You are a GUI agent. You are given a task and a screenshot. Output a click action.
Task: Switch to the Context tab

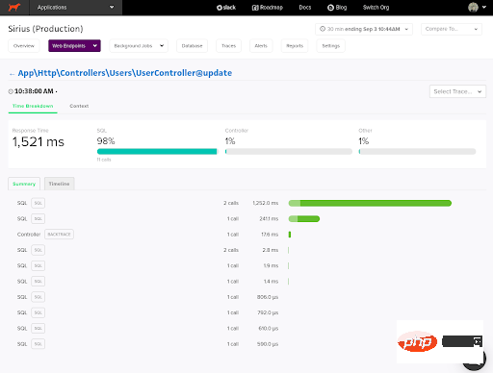(79, 106)
